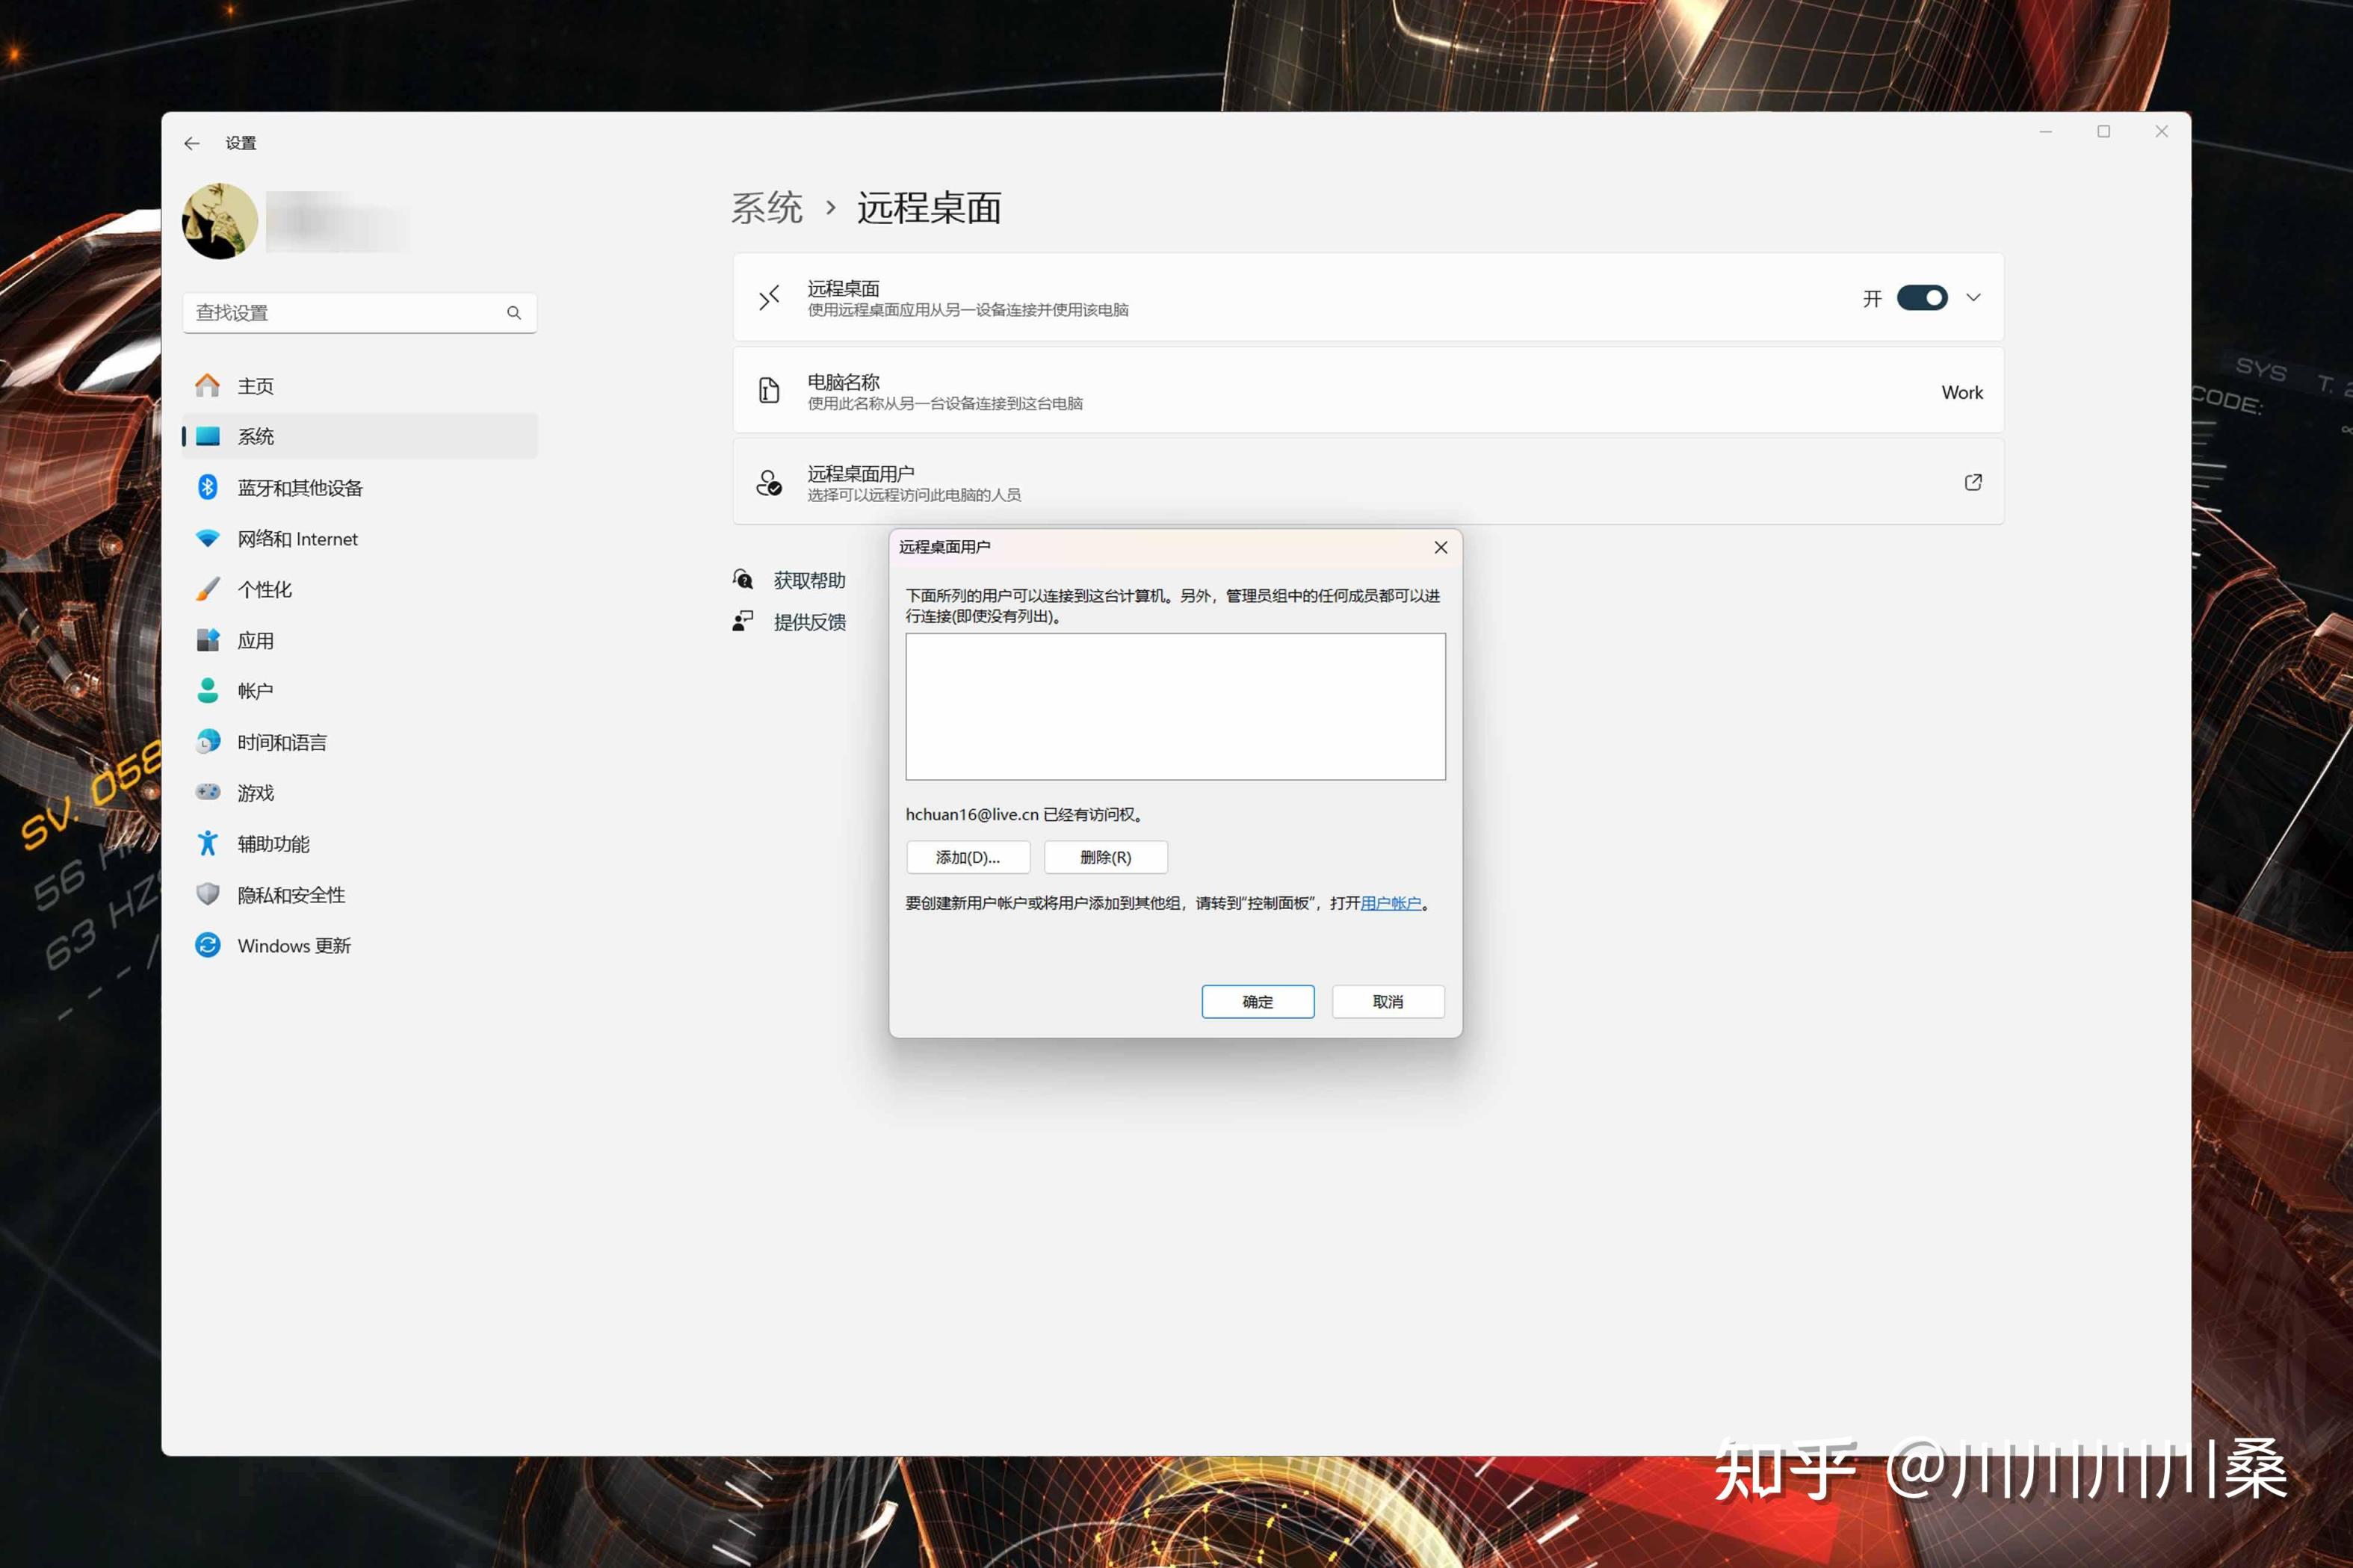Select the 个性化 paintbrush icon
This screenshot has height=1568, width=2353.
207,589
